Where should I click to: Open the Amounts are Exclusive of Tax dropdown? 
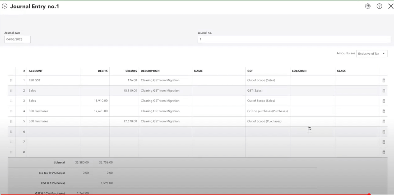372,53
